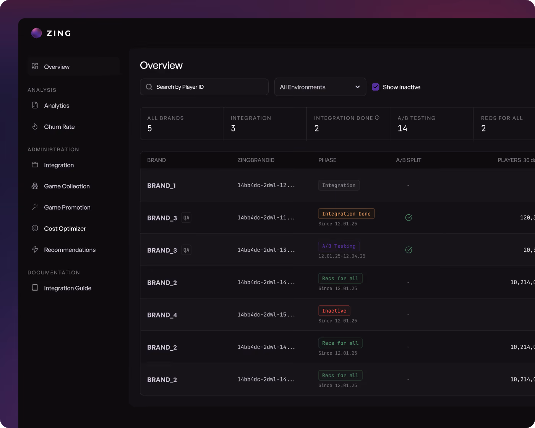The height and width of the screenshot is (428, 535).
Task: Click the Game Promotion magic wand icon
Action: coord(35,207)
